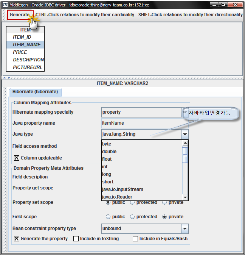Close the Middlegen window

pyautogui.click(x=235, y=5)
